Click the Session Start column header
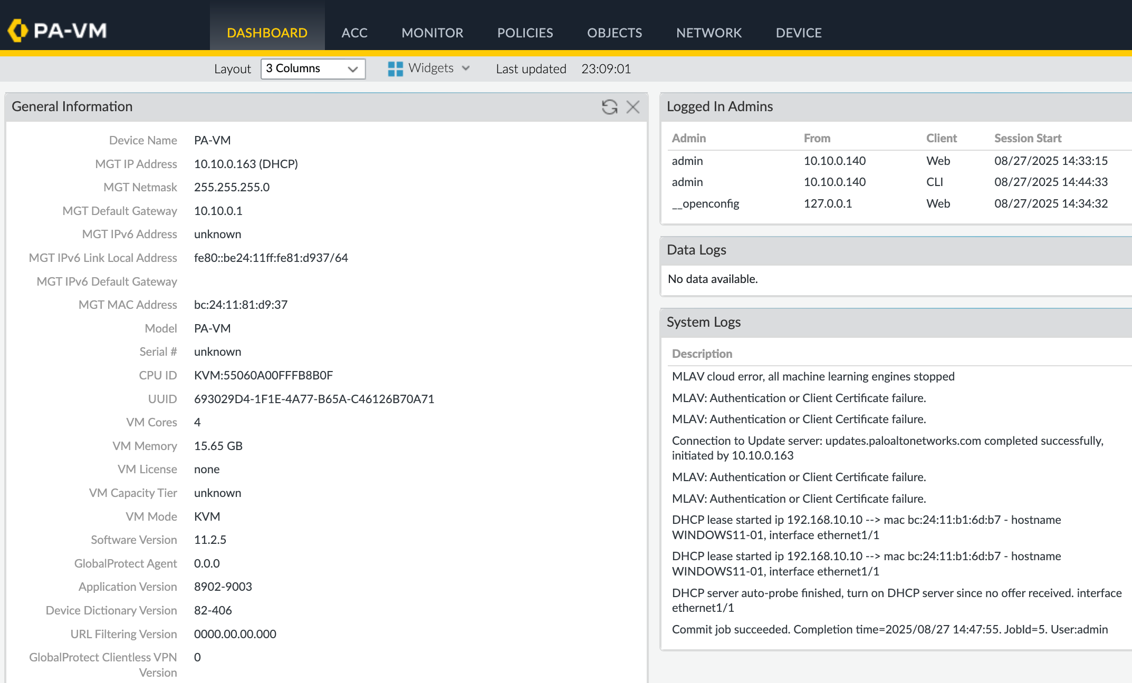Viewport: 1132px width, 683px height. point(1028,138)
